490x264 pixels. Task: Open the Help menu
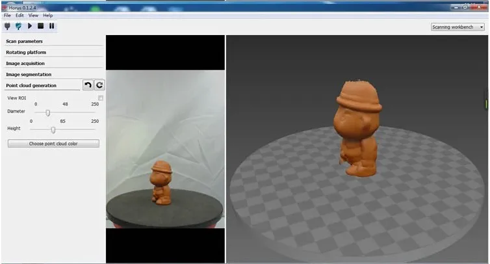tap(47, 14)
